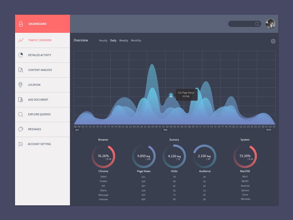The image size is (293, 220).
Task: Go to CONTENT ANALYSIS section
Action: (42, 70)
